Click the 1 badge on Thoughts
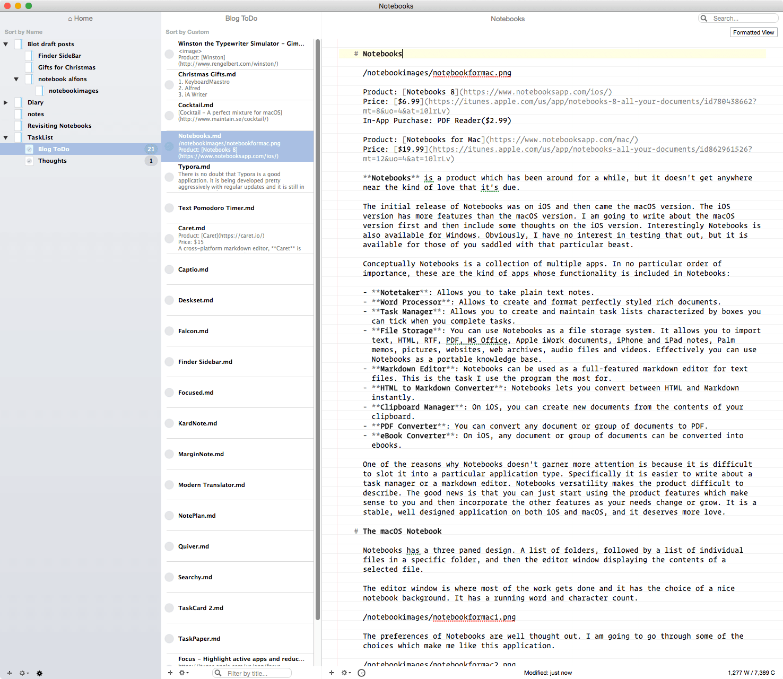This screenshot has width=783, height=679. [151, 161]
